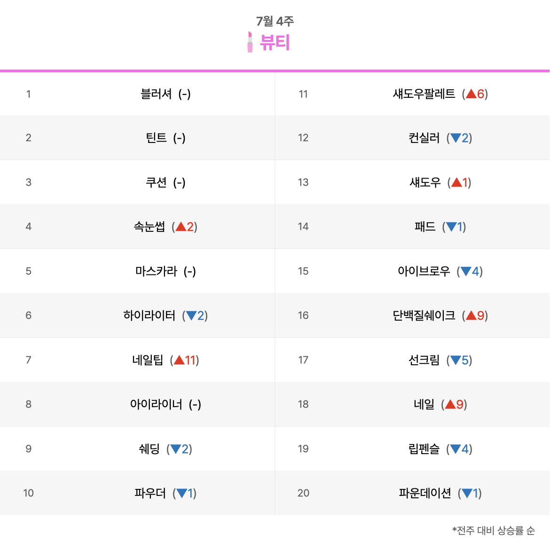Click the red up arrow next to 속눈썹
550x550 pixels.
click(x=181, y=227)
